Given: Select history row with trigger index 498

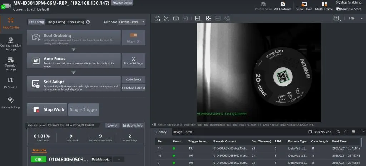Looking at the screenshot, I should [x=258, y=148].
